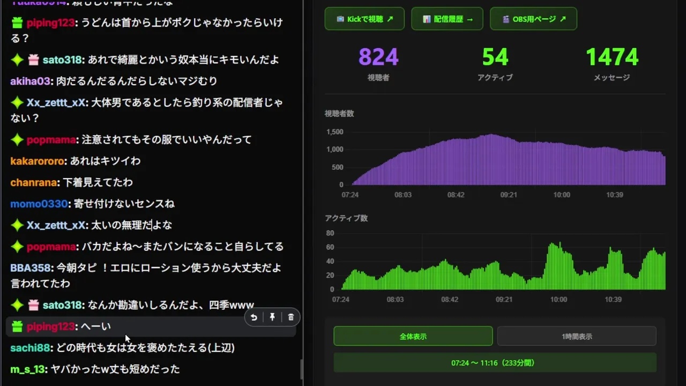Click green gift badge beside piping123 うどん message
686x386 pixels.
click(x=17, y=23)
